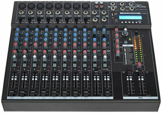Toggle the channel 9 gray mute button
The width and height of the screenshot is (162, 114).
click(95, 65)
